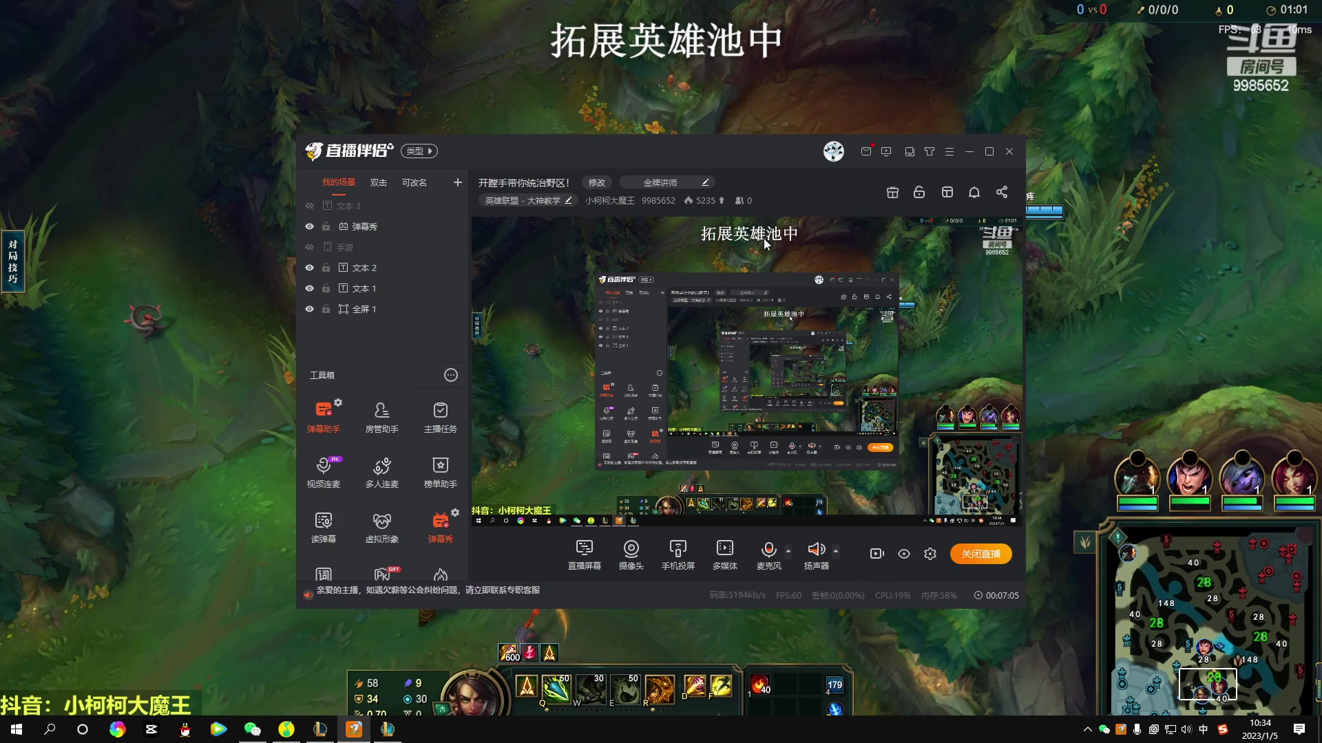The image size is (1322, 743).
Task: Share the live stream via share icon
Action: pyautogui.click(x=1002, y=192)
